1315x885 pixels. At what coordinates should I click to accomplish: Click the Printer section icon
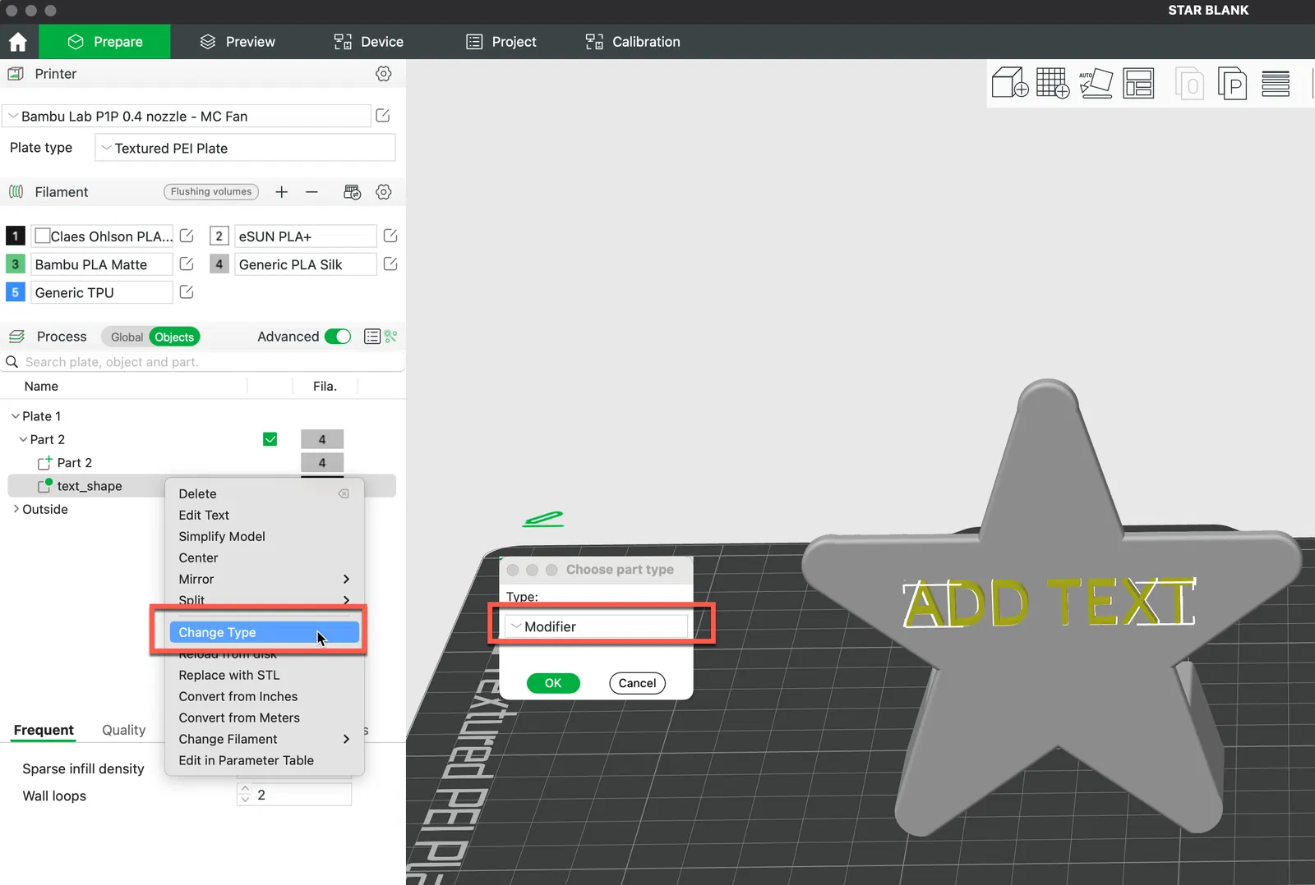pyautogui.click(x=16, y=74)
